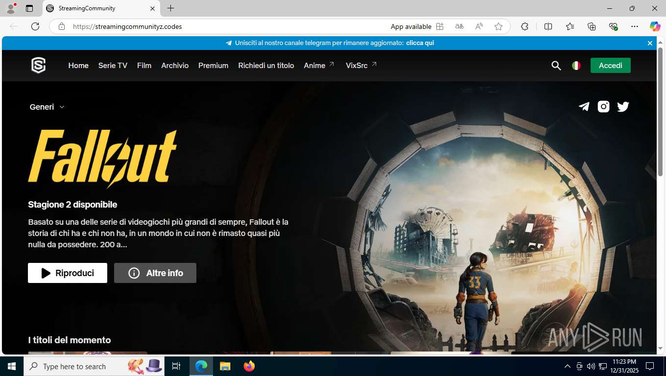
Task: Open Richiedi un titolo page
Action: (266, 66)
